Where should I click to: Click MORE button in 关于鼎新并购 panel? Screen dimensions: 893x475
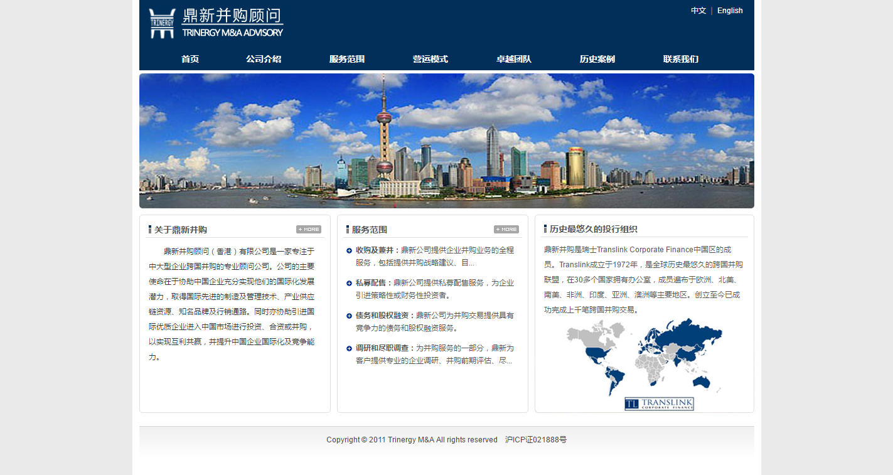(309, 229)
